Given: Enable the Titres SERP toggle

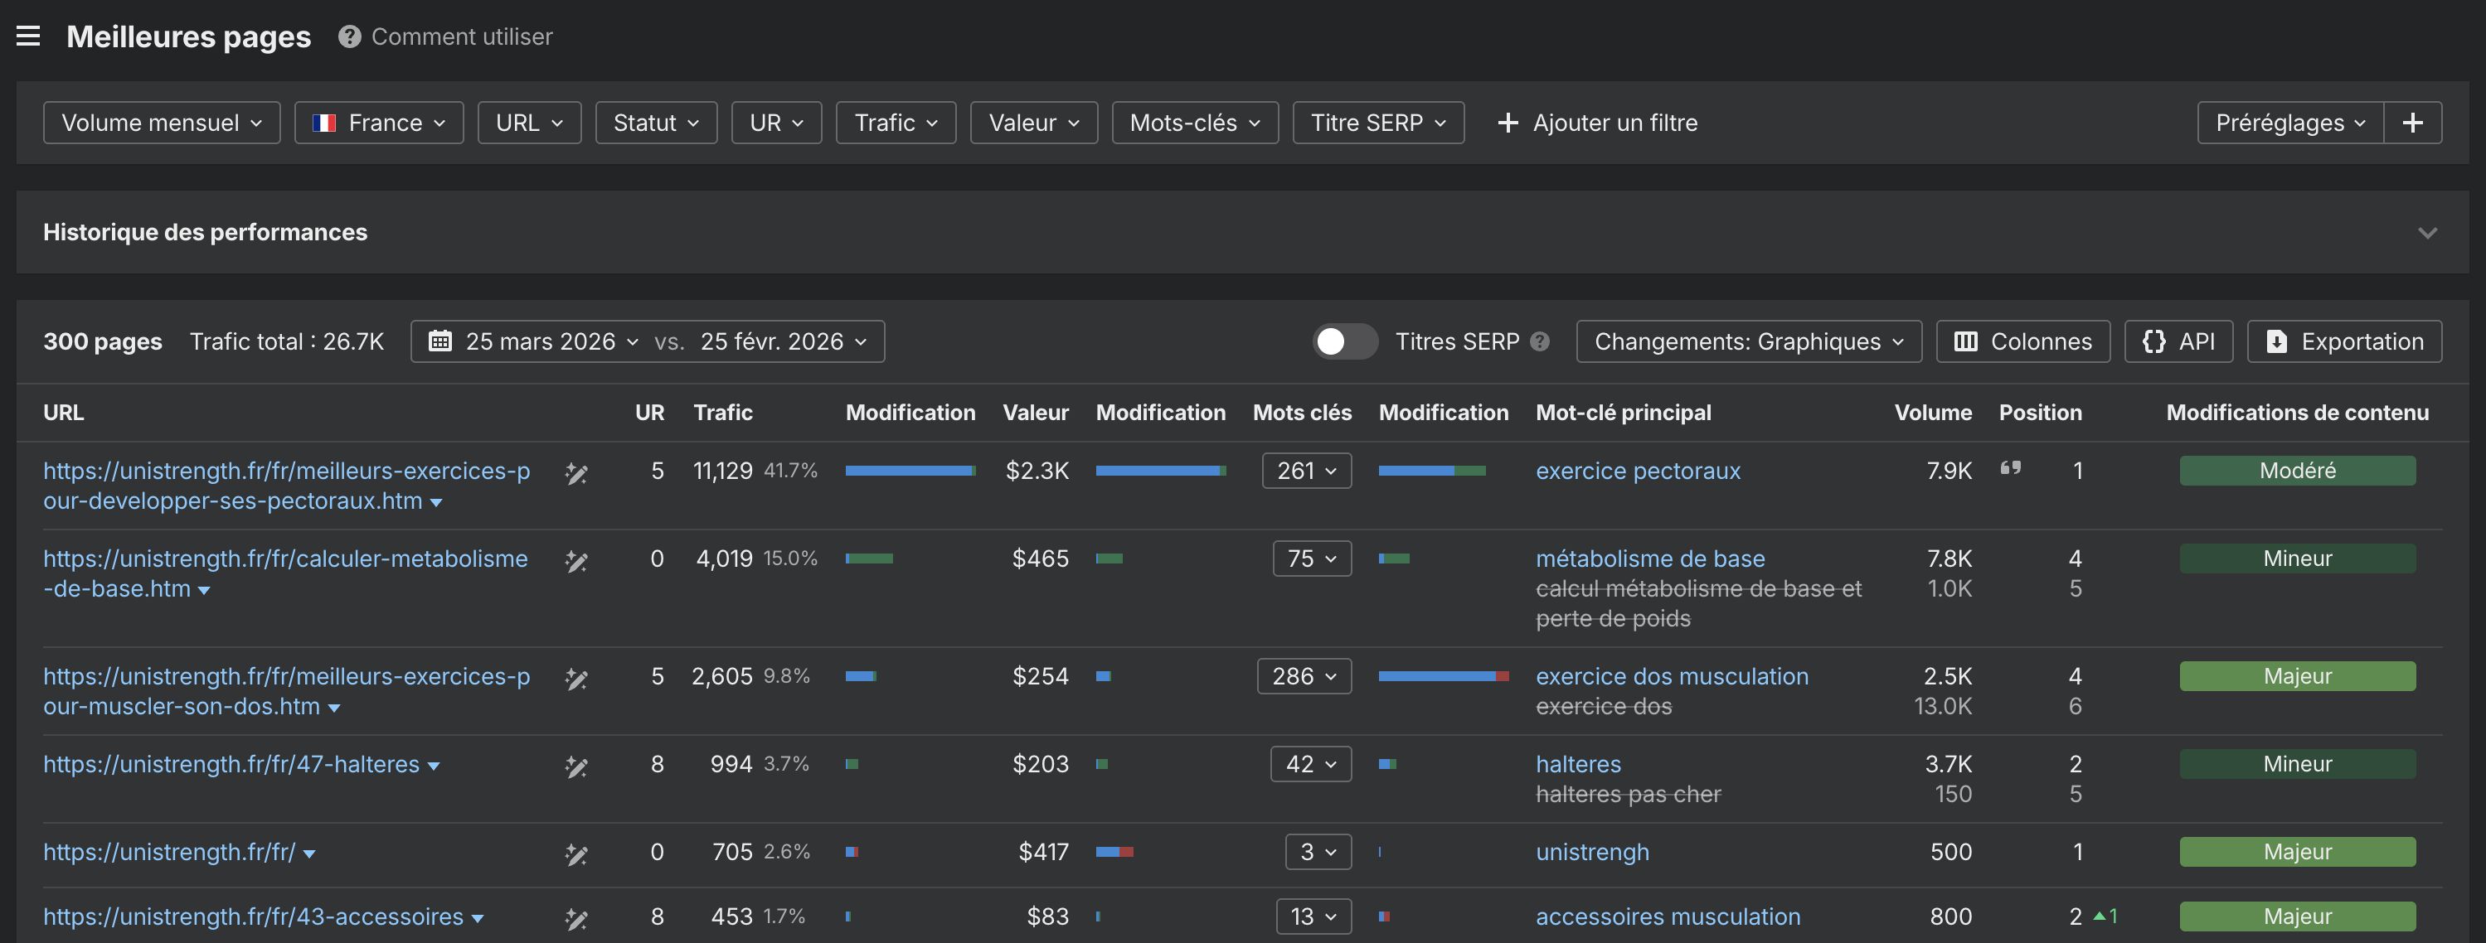Looking at the screenshot, I should [1344, 341].
